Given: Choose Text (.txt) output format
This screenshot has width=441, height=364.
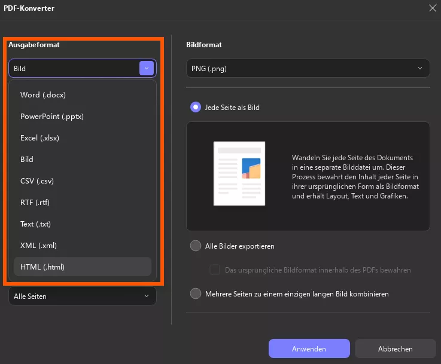Looking at the screenshot, I should tap(83, 224).
